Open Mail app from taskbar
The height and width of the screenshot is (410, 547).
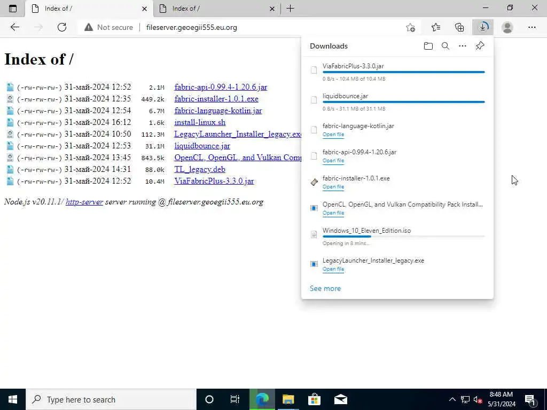(340, 399)
